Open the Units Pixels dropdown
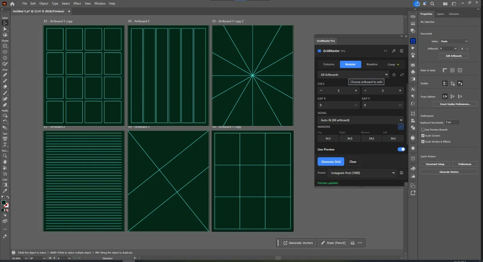Viewport: 483px width, 262px height. (x=454, y=41)
